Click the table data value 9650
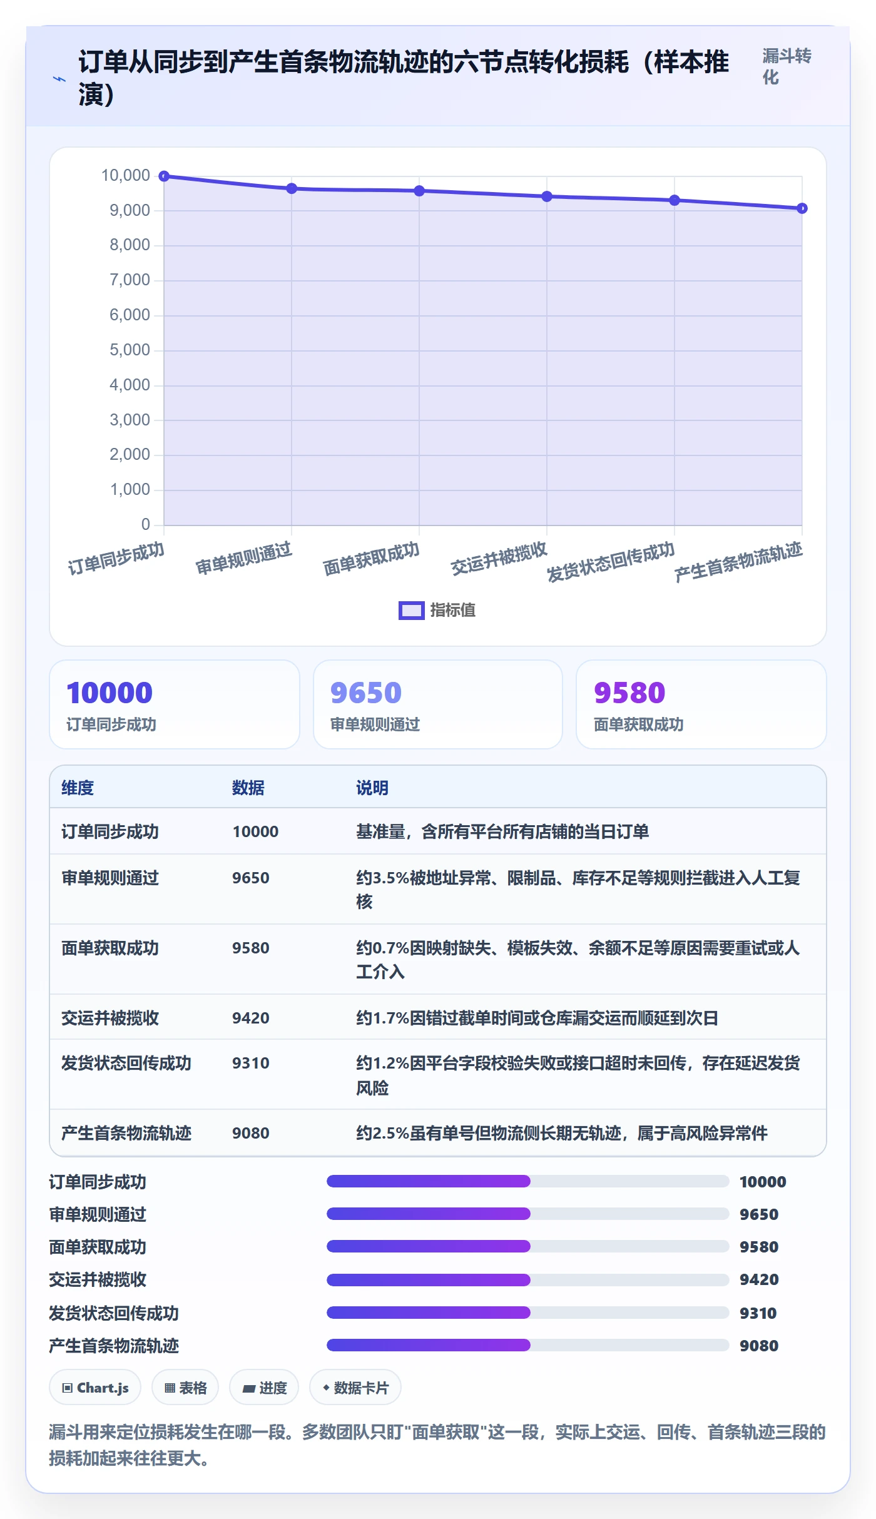Screen dimensions: 876x1519 tap(251, 878)
